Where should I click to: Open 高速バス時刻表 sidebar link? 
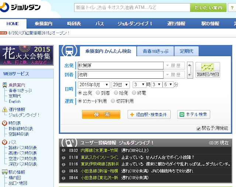[x=22, y=153]
